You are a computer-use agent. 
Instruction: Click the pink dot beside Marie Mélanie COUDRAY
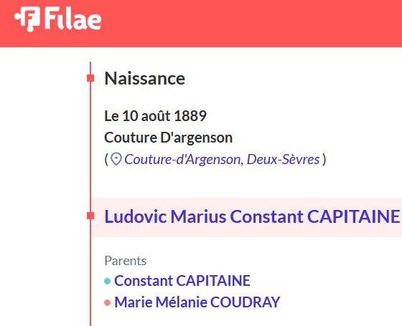(108, 303)
